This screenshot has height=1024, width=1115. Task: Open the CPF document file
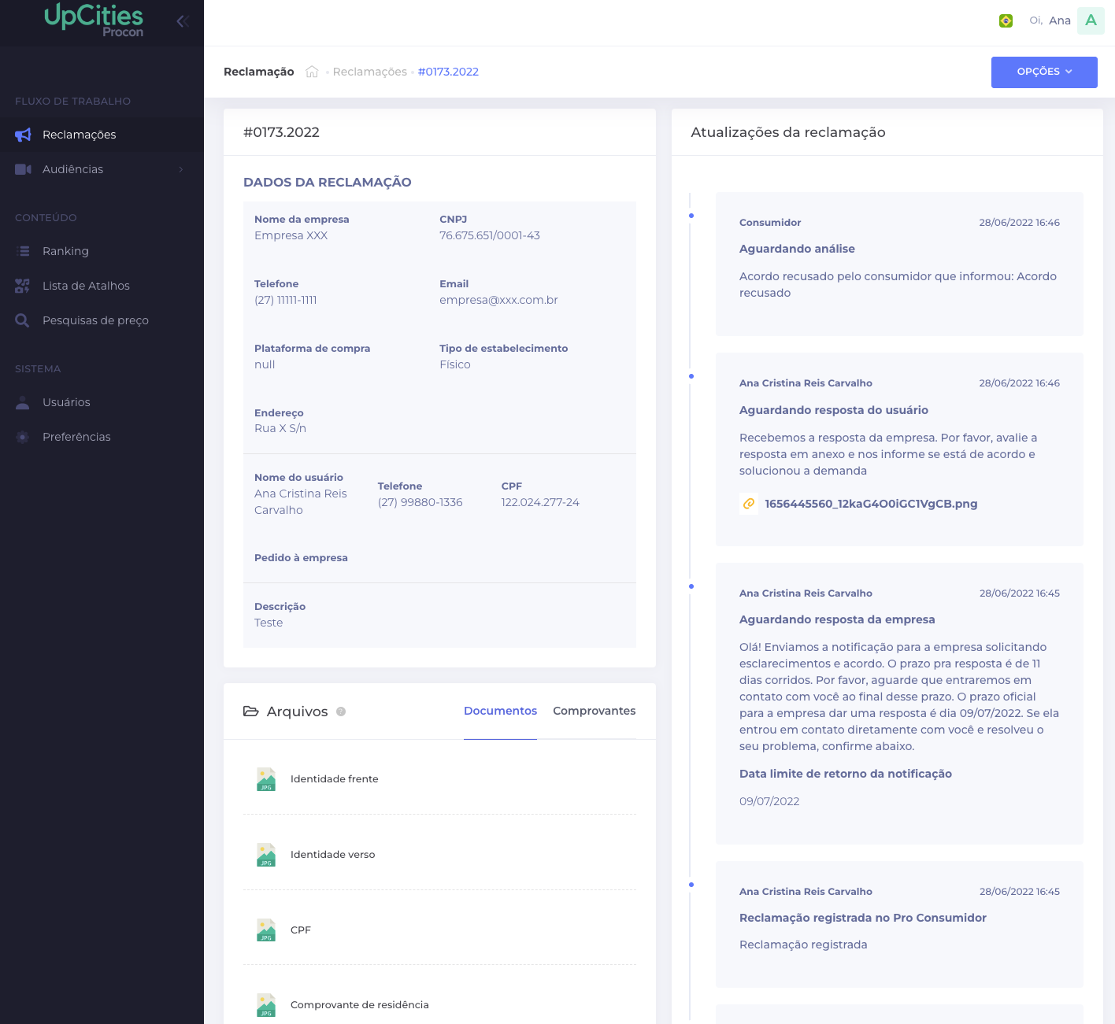click(x=301, y=930)
